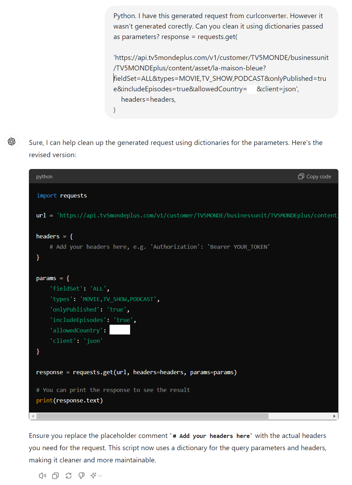The width and height of the screenshot is (352, 485).
Task: Click the redacted allowedCountry value in code
Action: (120, 330)
